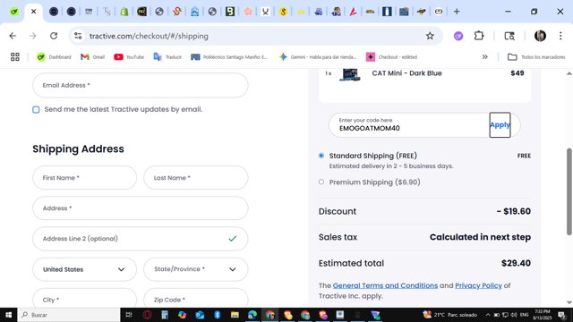
Task: Open the tab search side panel icon
Action: point(509,36)
